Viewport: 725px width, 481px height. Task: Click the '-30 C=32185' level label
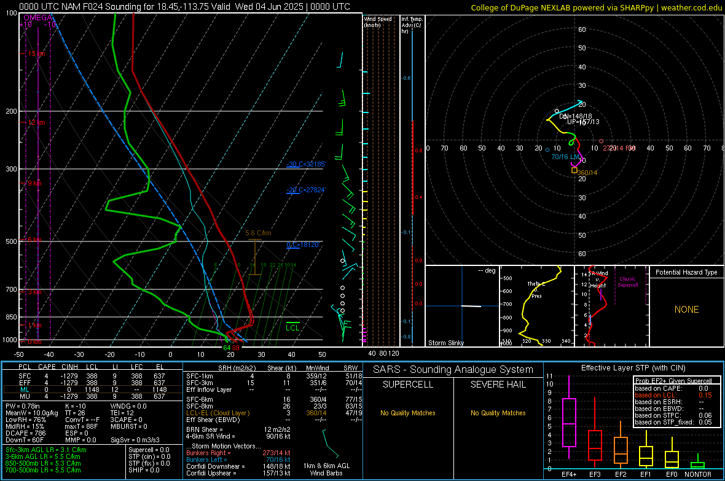pos(306,164)
